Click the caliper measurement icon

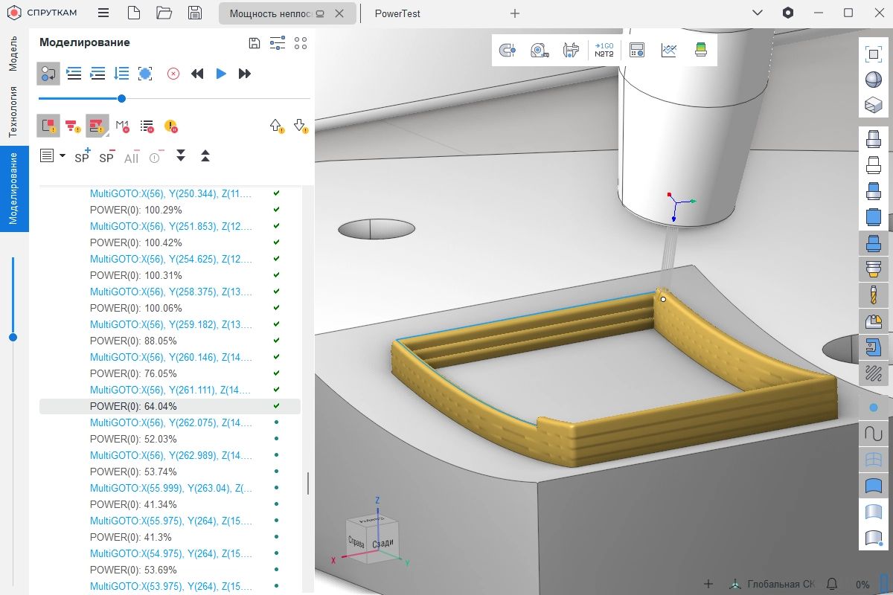tap(571, 51)
